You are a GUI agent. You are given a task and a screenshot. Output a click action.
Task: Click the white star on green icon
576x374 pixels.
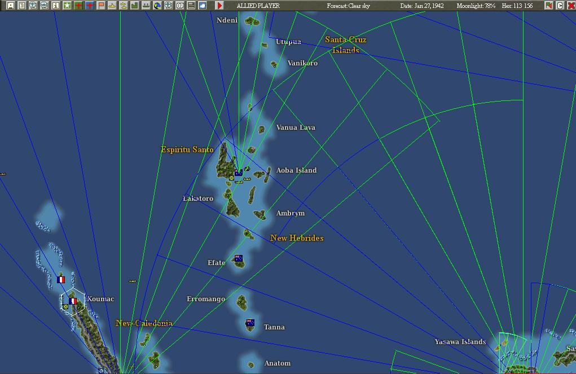click(x=67, y=6)
